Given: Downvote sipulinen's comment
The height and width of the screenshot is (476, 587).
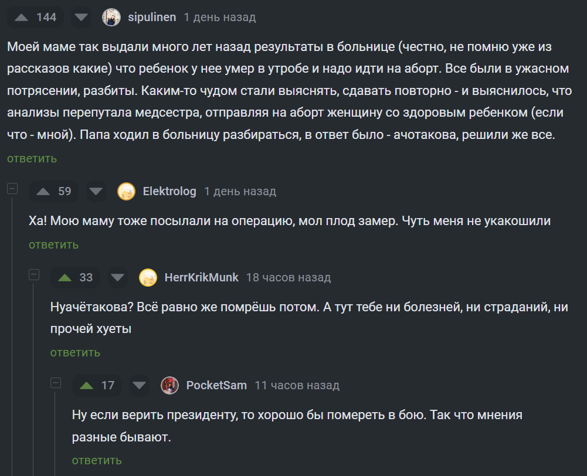Looking at the screenshot, I should (x=82, y=18).
